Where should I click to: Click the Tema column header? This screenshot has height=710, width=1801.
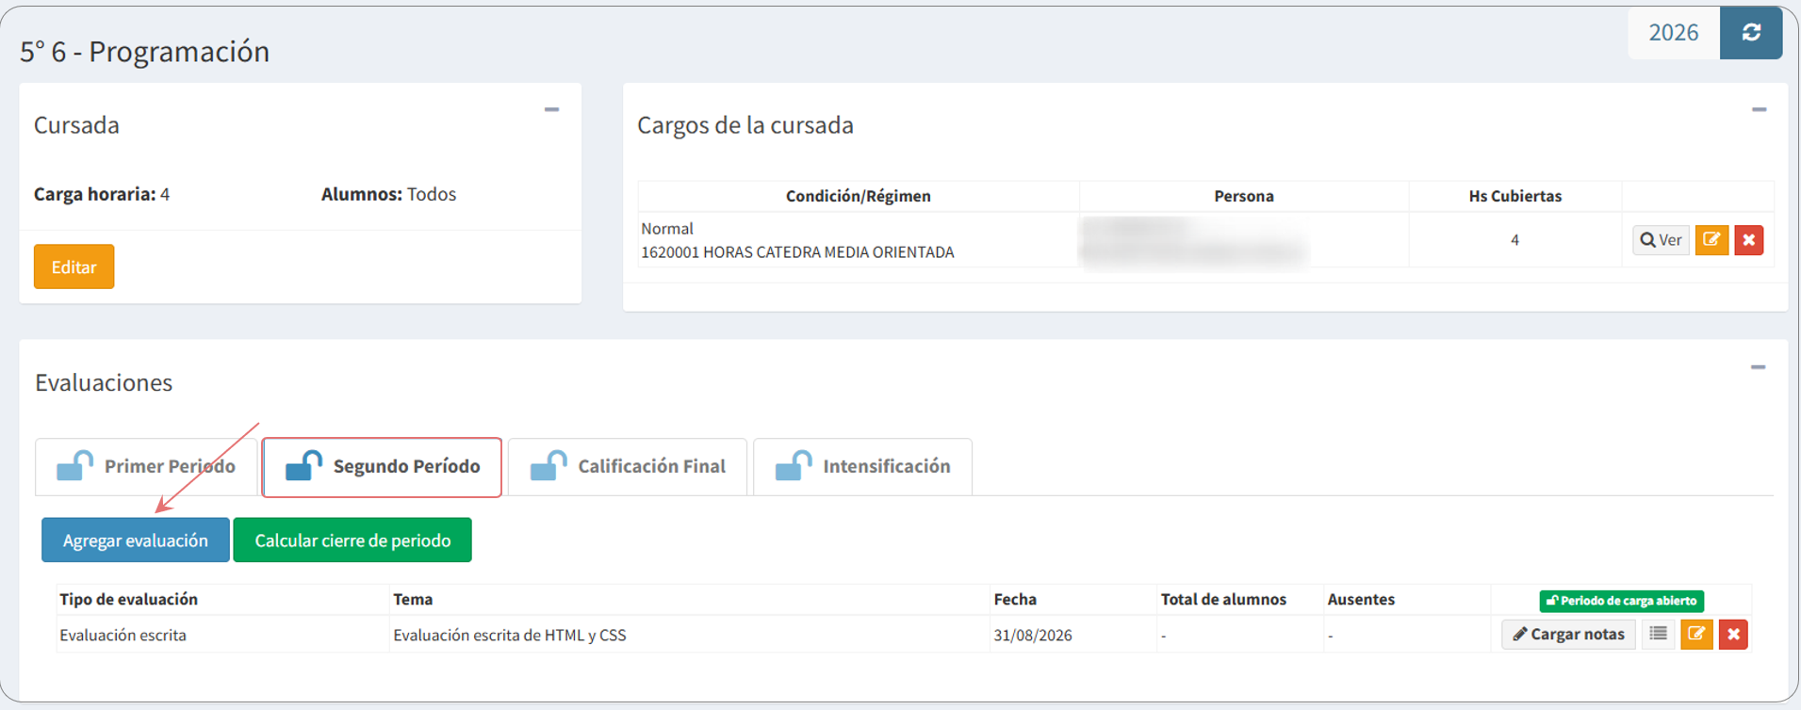tap(413, 600)
